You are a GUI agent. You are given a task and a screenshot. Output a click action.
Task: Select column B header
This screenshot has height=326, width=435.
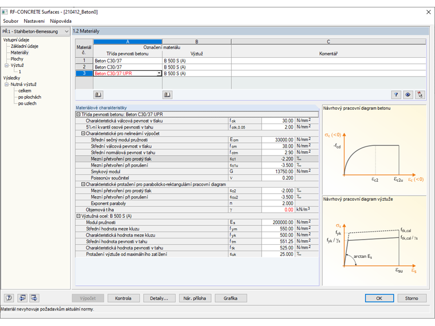pos(197,42)
